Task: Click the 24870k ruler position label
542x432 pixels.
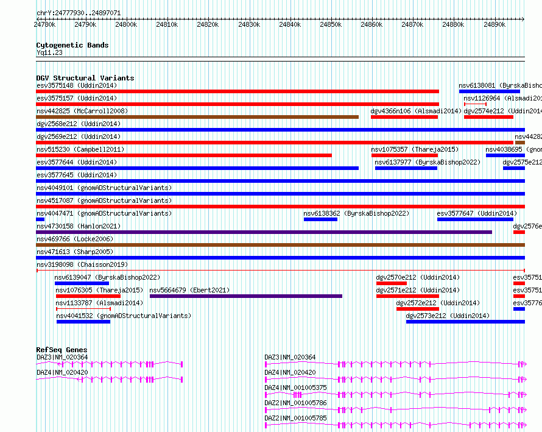Action: pyautogui.click(x=412, y=24)
